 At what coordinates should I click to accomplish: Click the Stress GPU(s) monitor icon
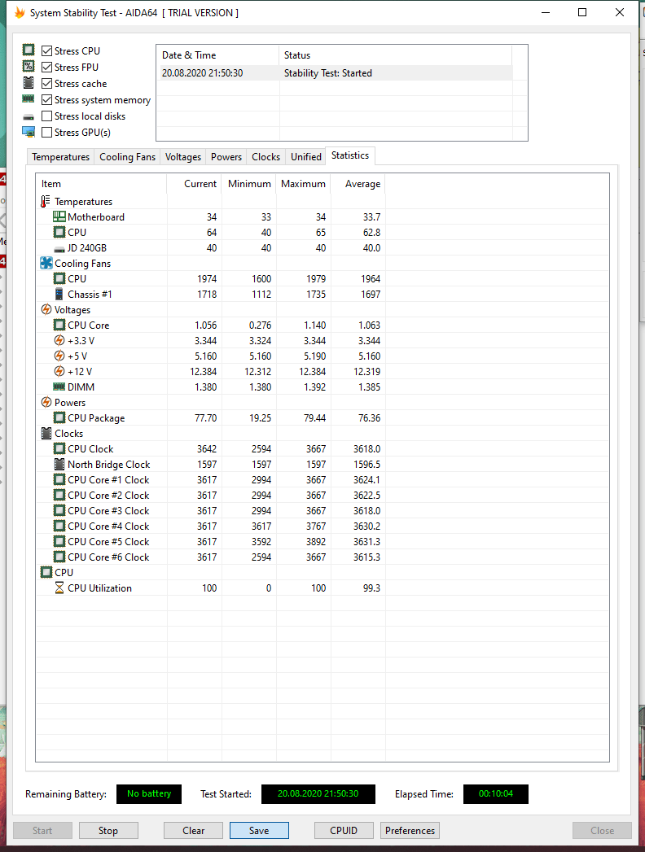tap(29, 132)
